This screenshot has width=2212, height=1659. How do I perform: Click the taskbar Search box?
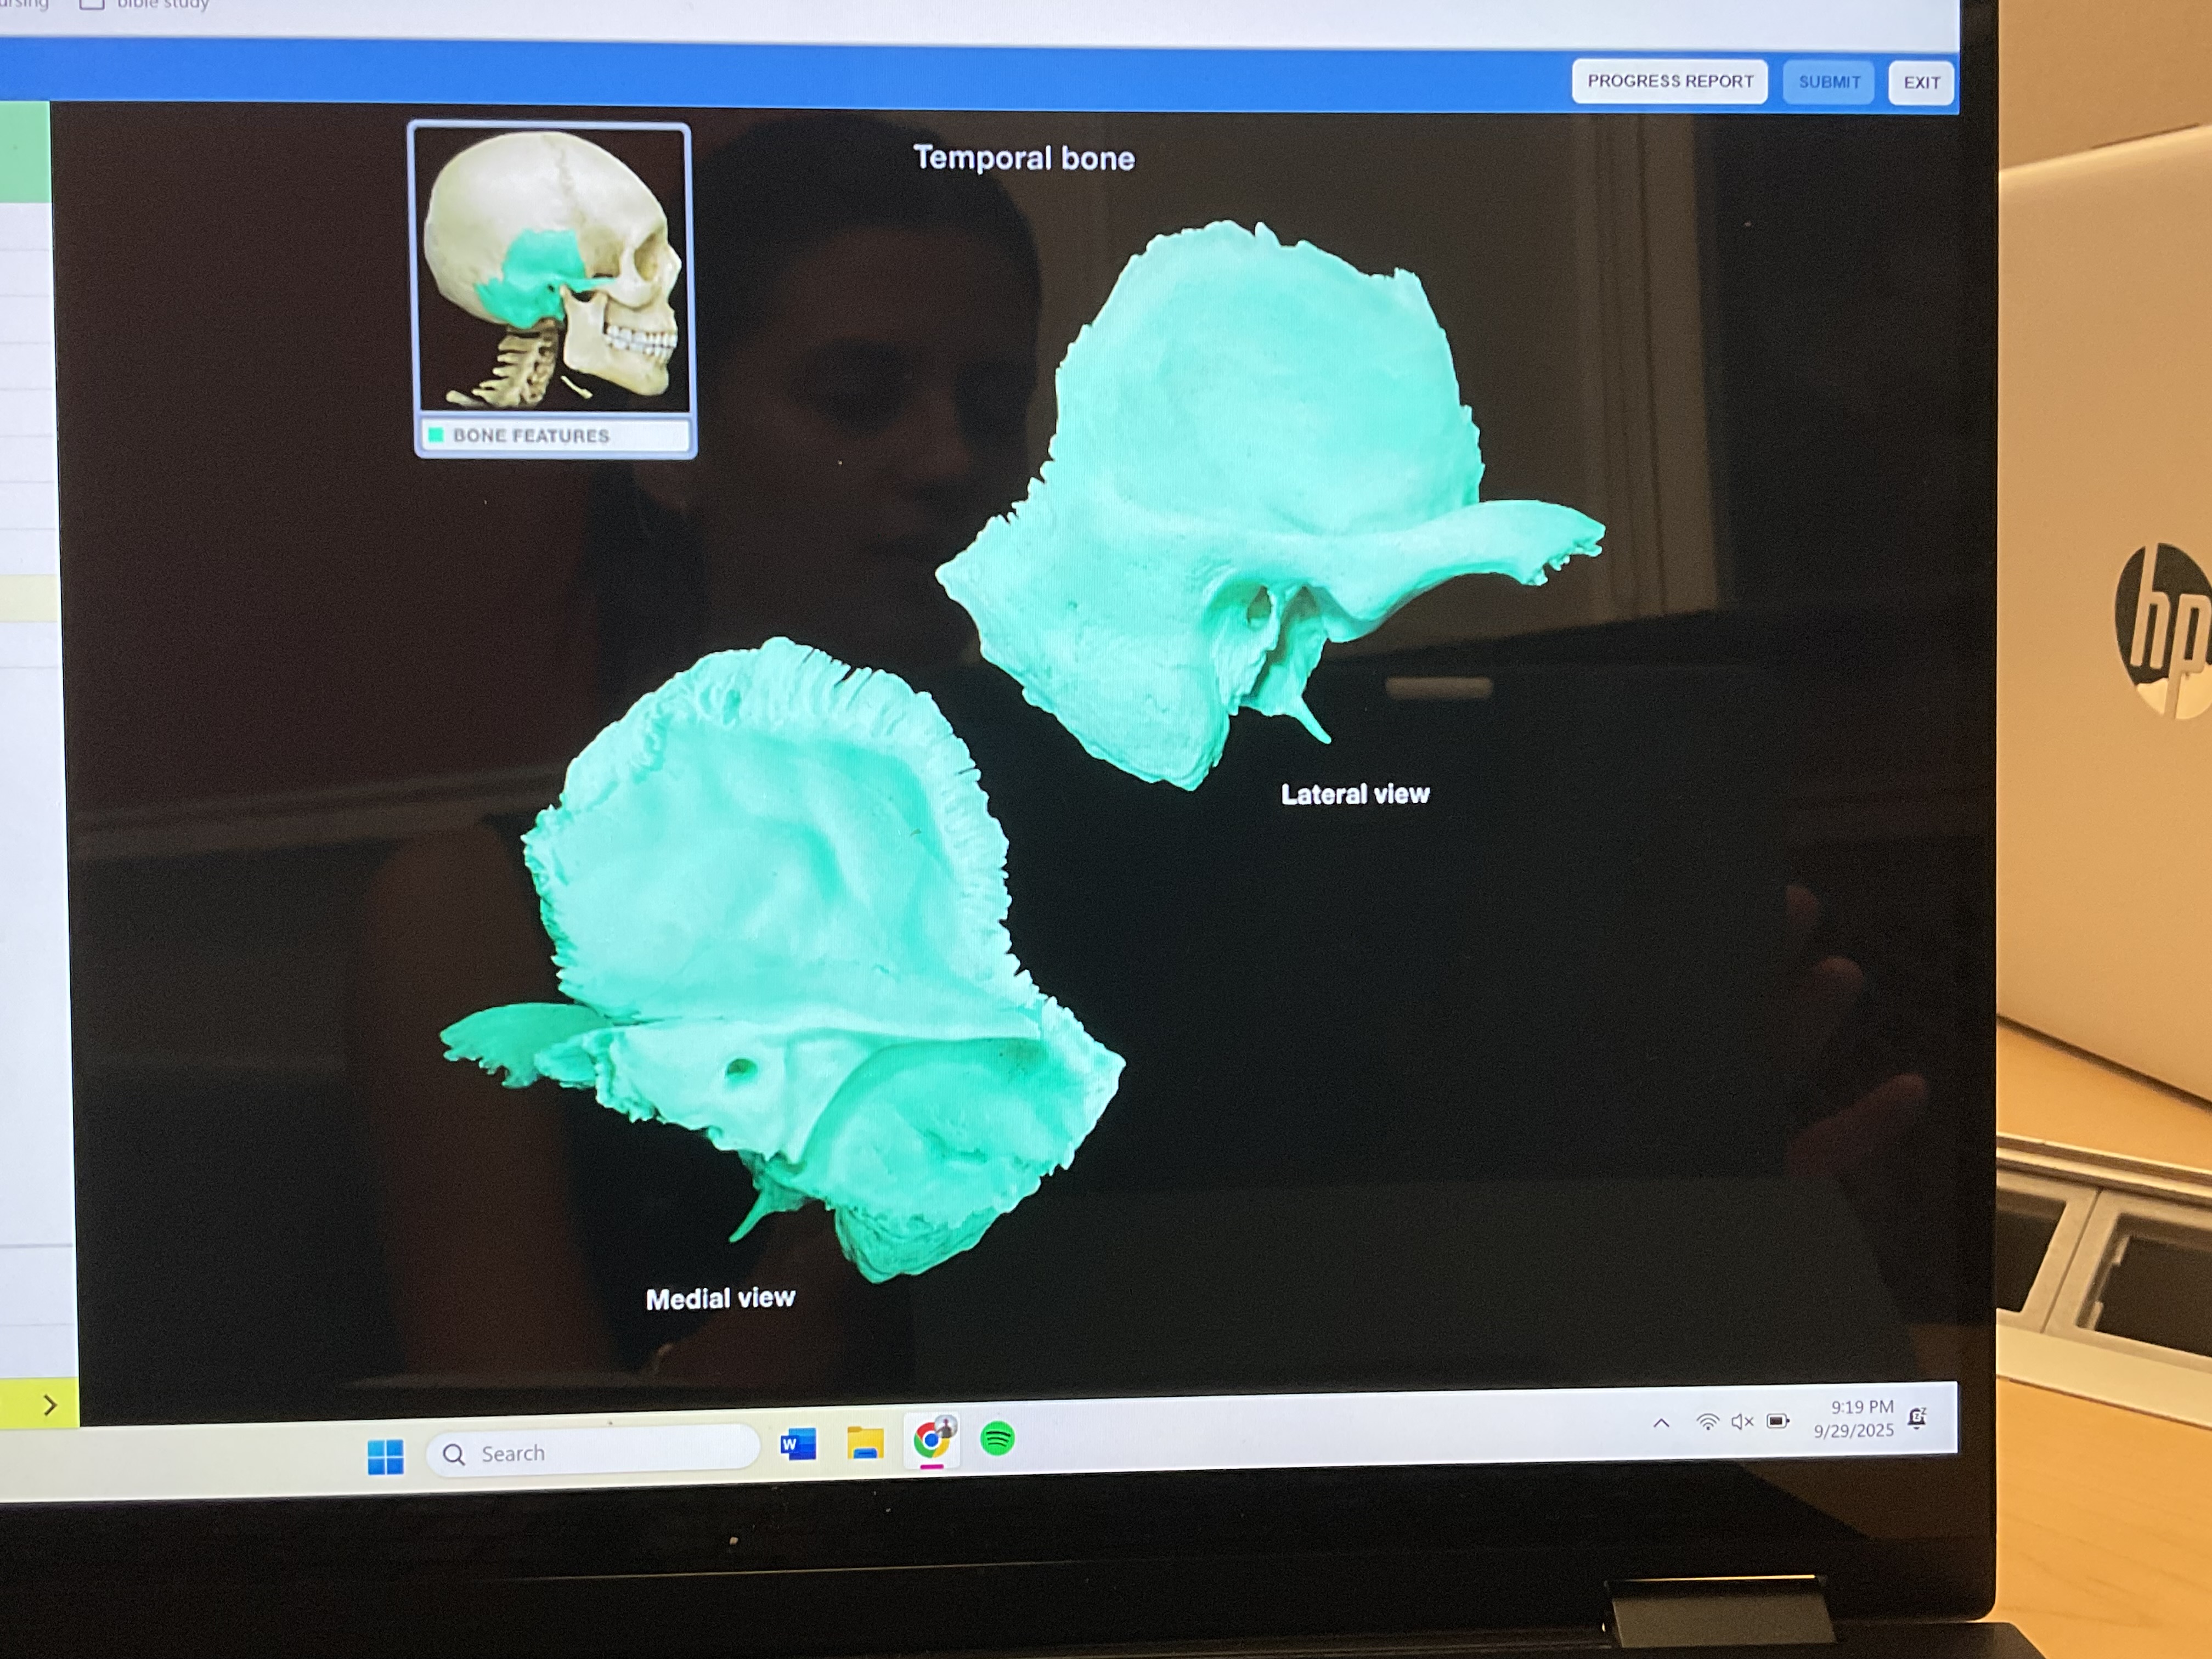pos(592,1452)
